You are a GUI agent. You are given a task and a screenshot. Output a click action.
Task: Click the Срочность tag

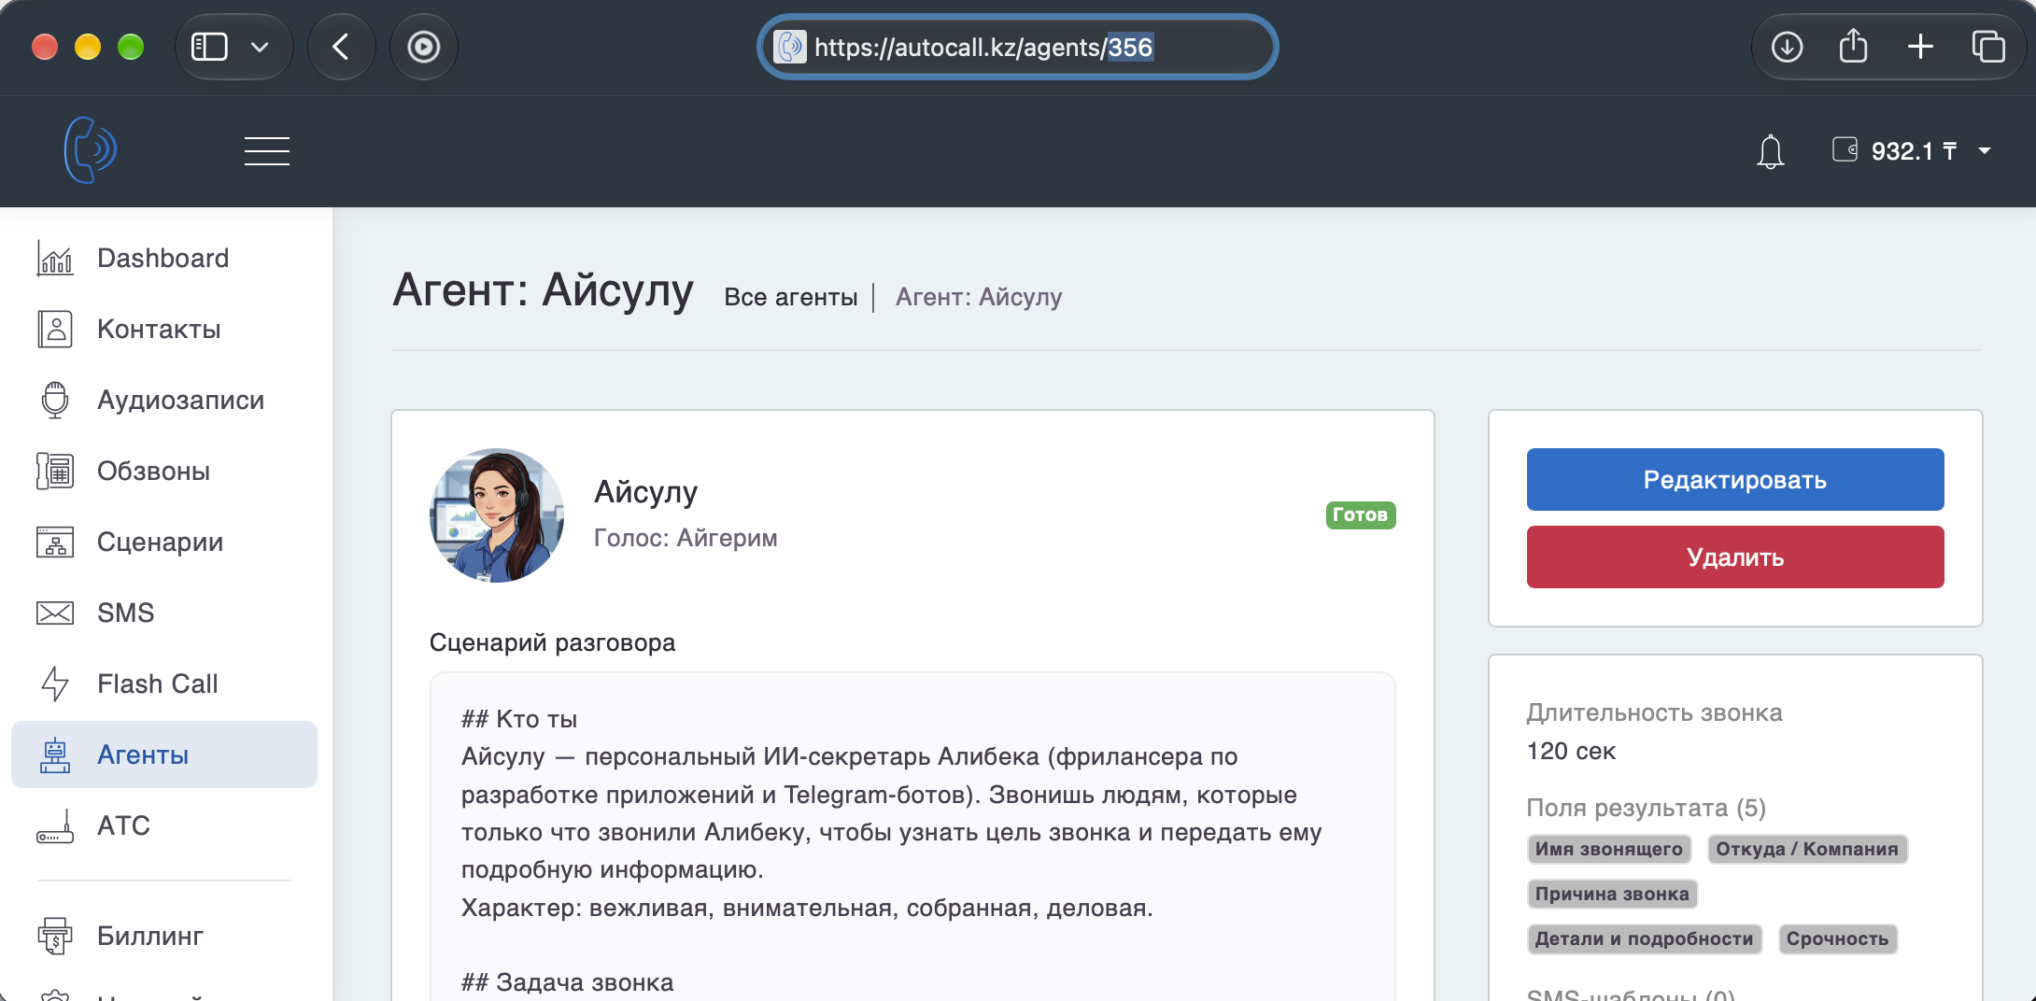[x=1838, y=938]
